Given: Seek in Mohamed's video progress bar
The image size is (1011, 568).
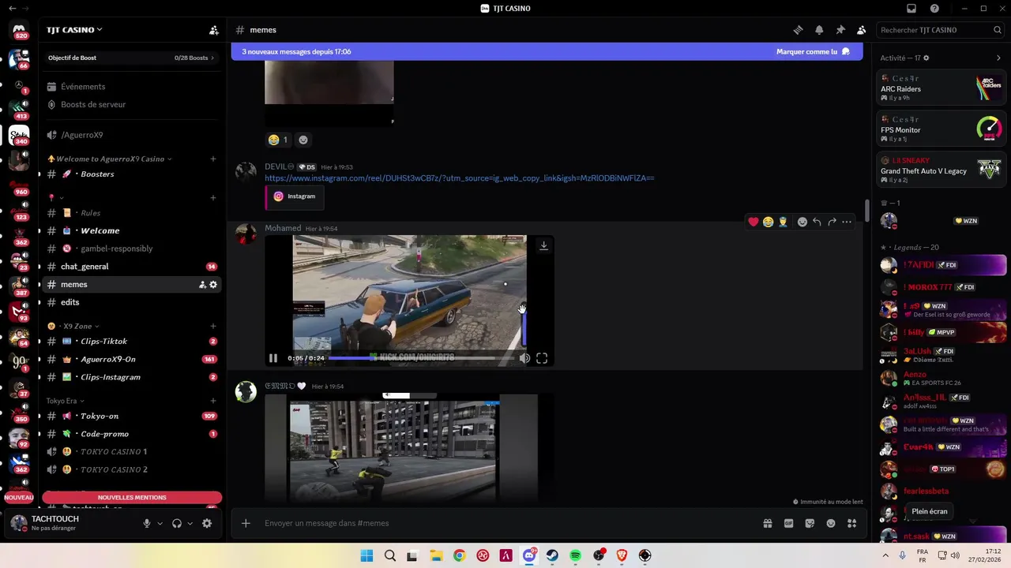Looking at the screenshot, I should 420,358.
